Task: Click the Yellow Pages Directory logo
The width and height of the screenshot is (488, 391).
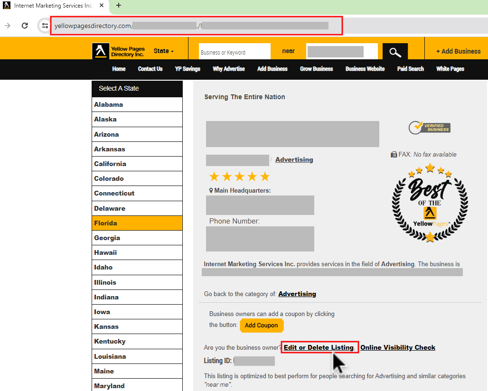Action: [119, 51]
